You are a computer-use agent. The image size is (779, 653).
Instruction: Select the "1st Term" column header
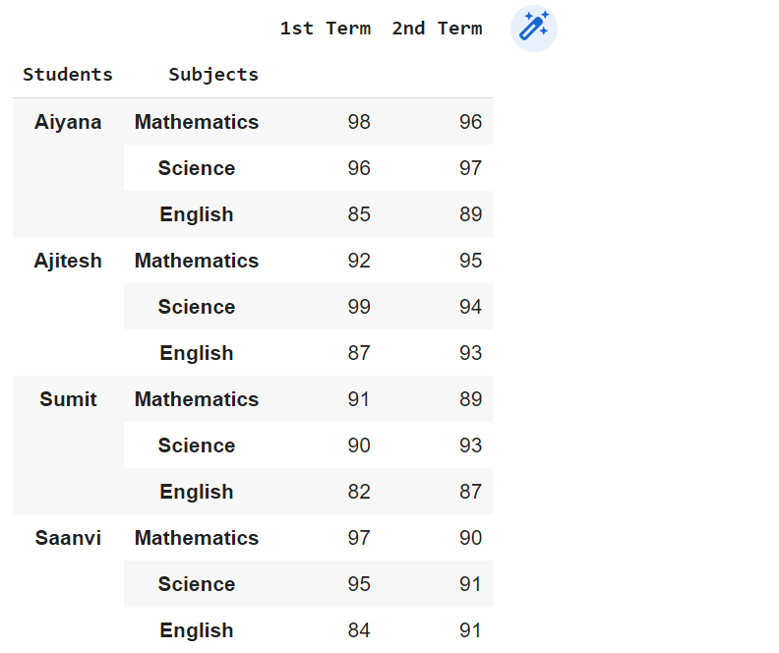tap(325, 29)
